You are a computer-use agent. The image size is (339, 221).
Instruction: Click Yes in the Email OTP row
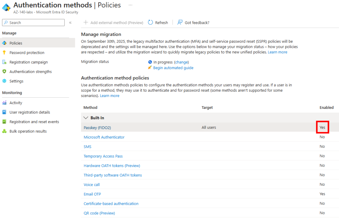click(322, 194)
